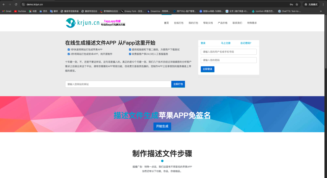The height and width of the screenshot is (178, 327).
Task: Reload the page with the refresh icon
Action: click(x=16, y=4)
